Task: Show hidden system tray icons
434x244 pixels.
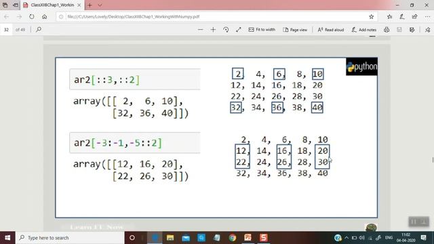Action: 347,238
